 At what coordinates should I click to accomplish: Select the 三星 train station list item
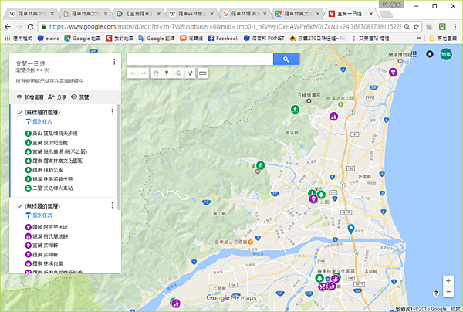pos(49,188)
